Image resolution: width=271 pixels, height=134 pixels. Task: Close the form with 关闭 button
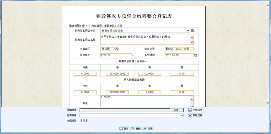[x=148, y=129]
